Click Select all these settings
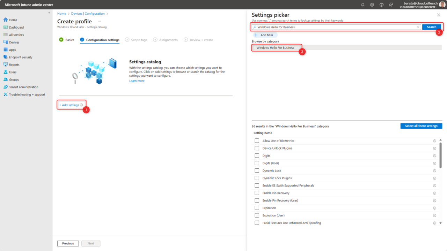The height and width of the screenshot is (251, 447). [x=421, y=125]
